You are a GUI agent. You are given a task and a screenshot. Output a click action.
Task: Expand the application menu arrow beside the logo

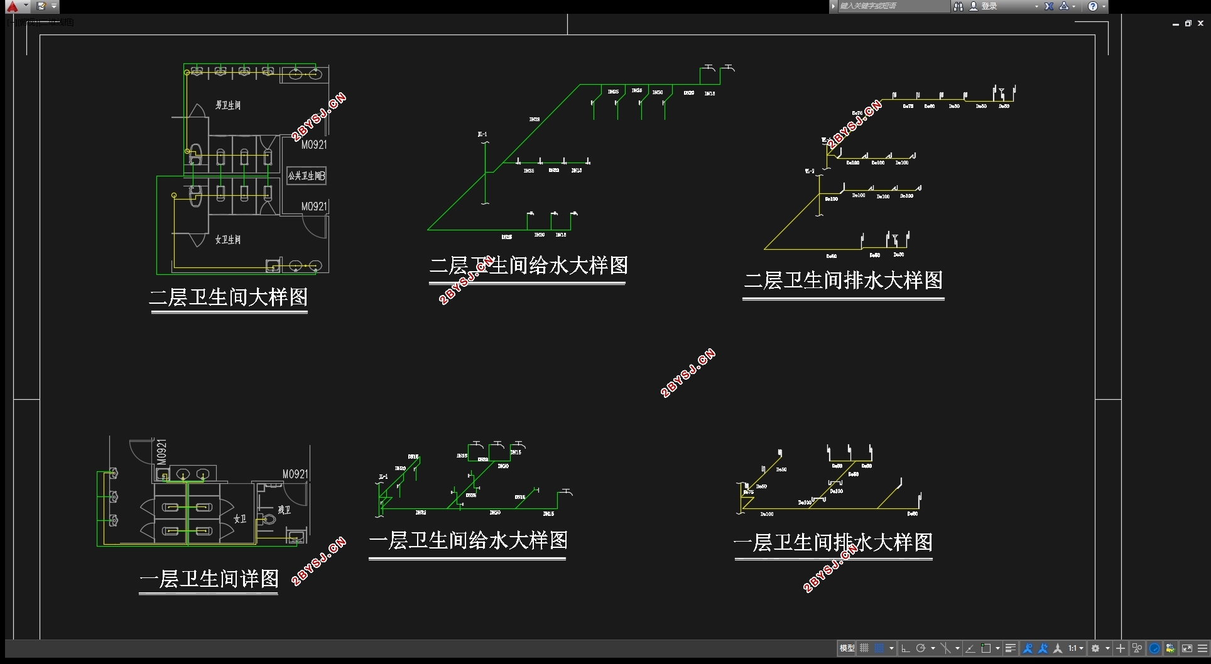[26, 6]
